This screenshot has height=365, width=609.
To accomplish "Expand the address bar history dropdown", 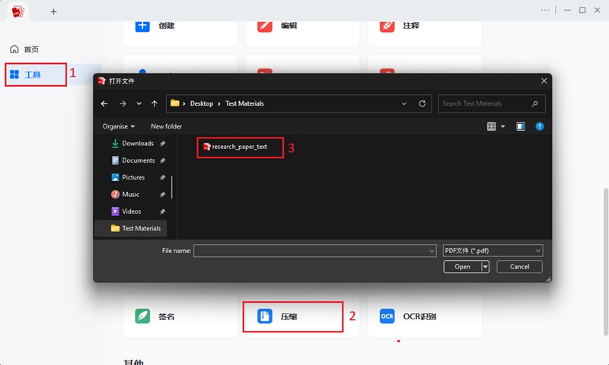I will click(404, 103).
